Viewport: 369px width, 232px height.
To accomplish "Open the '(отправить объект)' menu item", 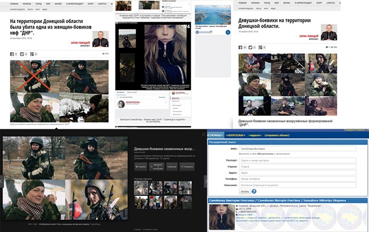I will point(277,135).
